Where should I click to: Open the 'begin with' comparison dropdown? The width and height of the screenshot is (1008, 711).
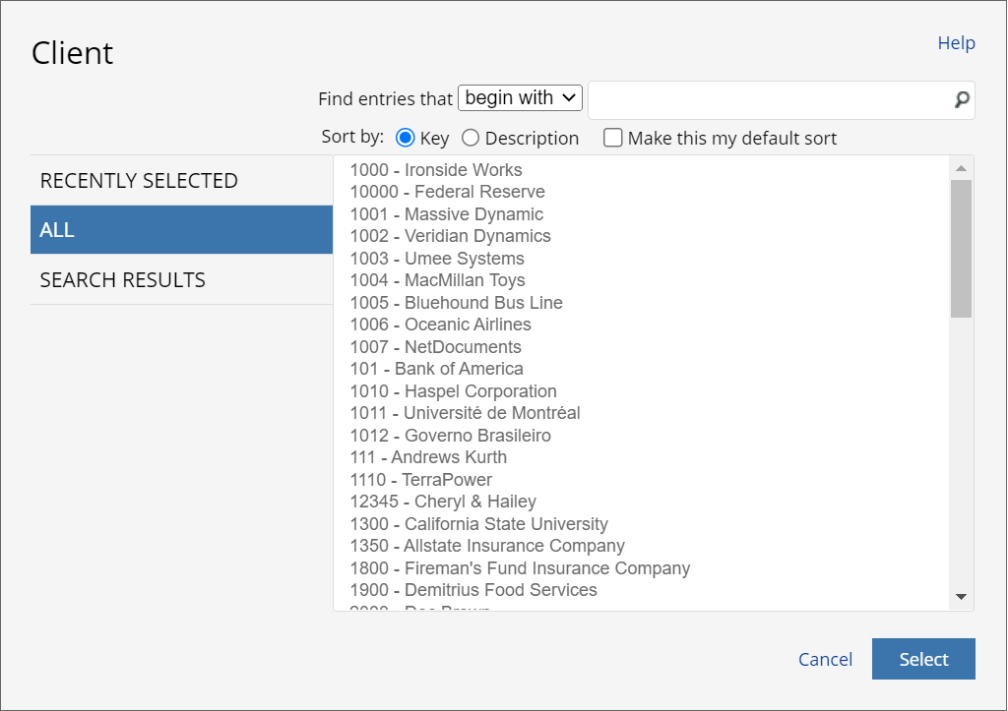pyautogui.click(x=520, y=97)
